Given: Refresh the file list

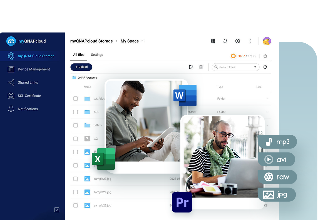Looking at the screenshot, I should [x=265, y=67].
